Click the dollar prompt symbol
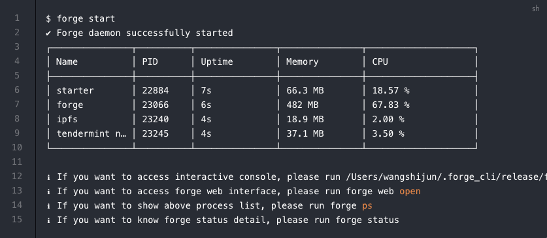 (x=48, y=18)
